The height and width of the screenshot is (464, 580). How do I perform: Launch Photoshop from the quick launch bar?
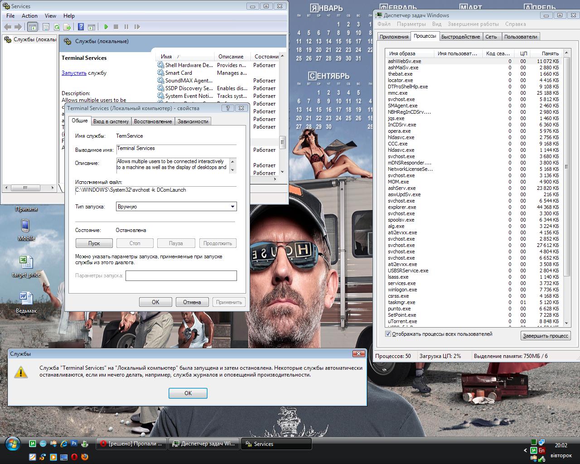coord(74,444)
